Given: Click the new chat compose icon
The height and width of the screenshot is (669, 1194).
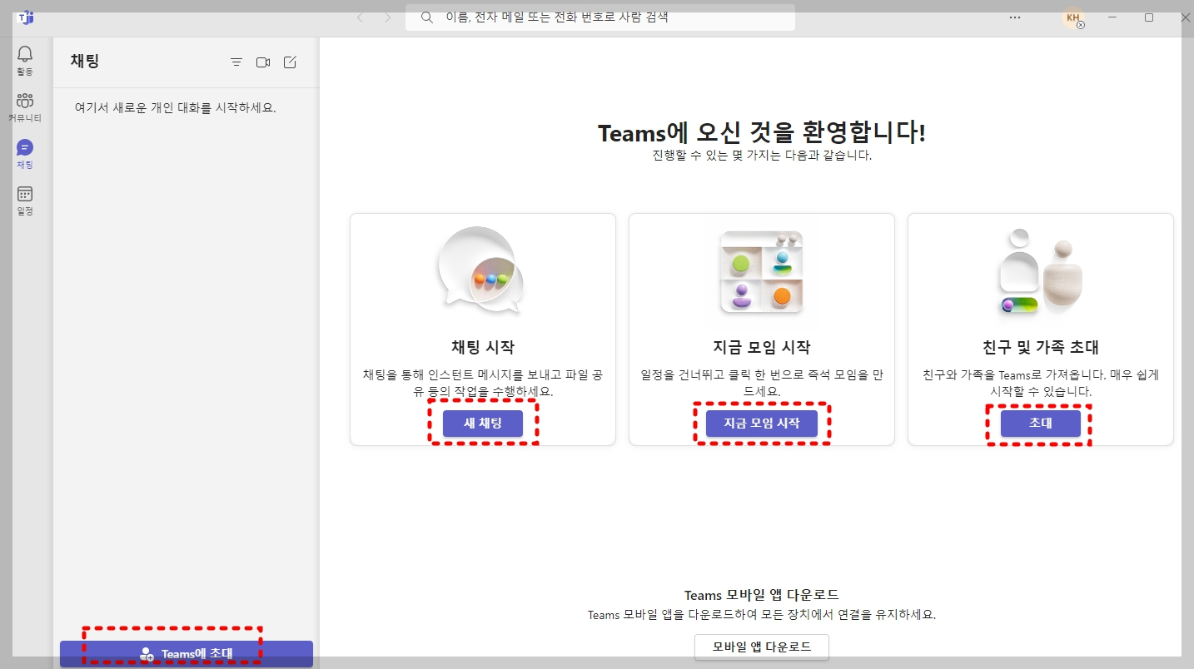Looking at the screenshot, I should (290, 62).
